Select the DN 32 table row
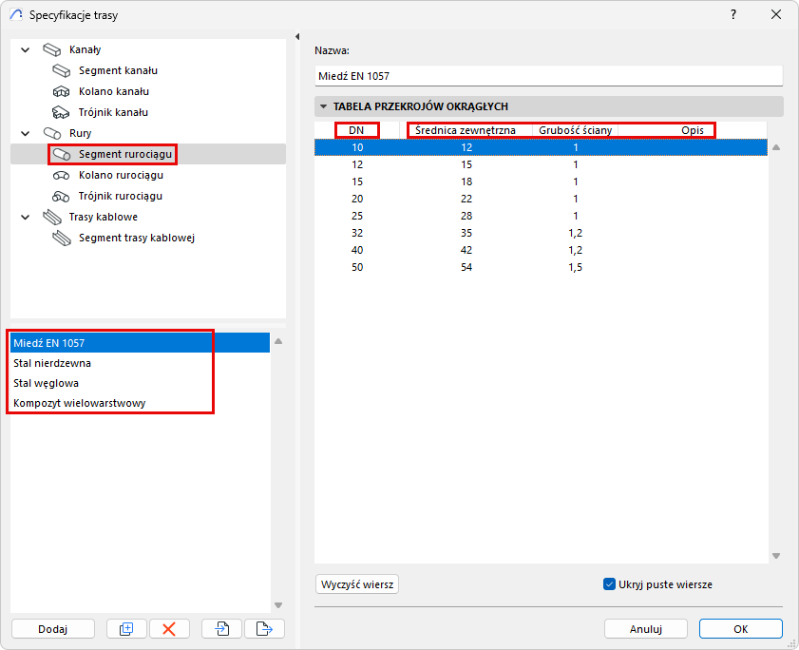Image resolution: width=799 pixels, height=650 pixels. (x=541, y=233)
